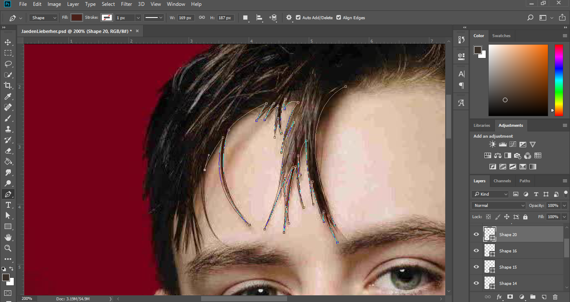Add Color Balance adjustment
Screen dimensions: 570x302
click(x=497, y=156)
